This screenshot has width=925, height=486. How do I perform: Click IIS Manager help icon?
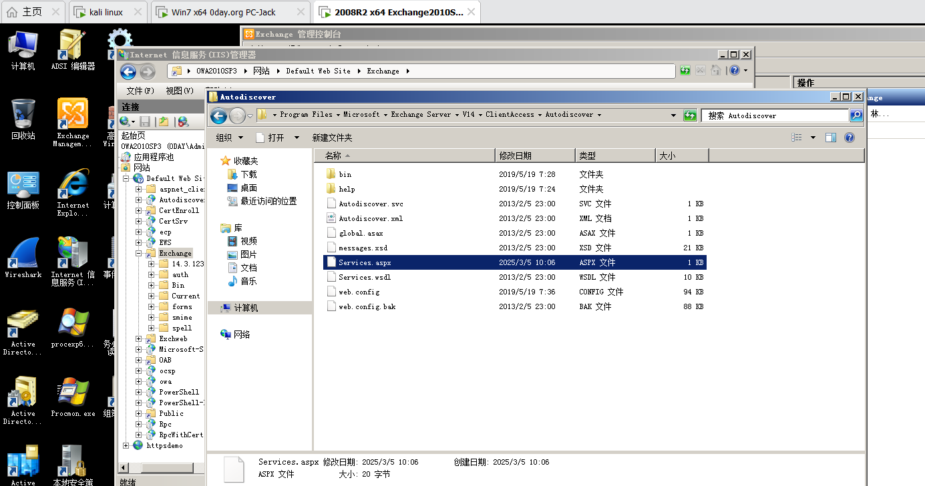[x=735, y=70]
